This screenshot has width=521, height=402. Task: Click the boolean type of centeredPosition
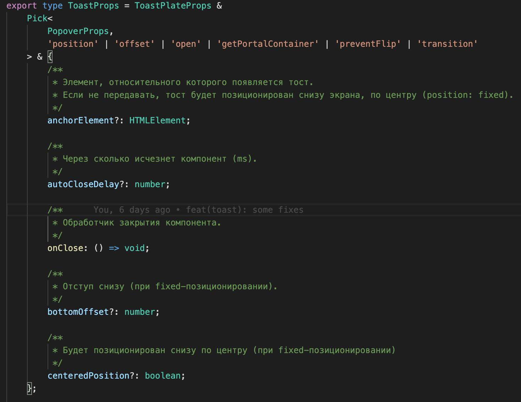tap(162, 375)
